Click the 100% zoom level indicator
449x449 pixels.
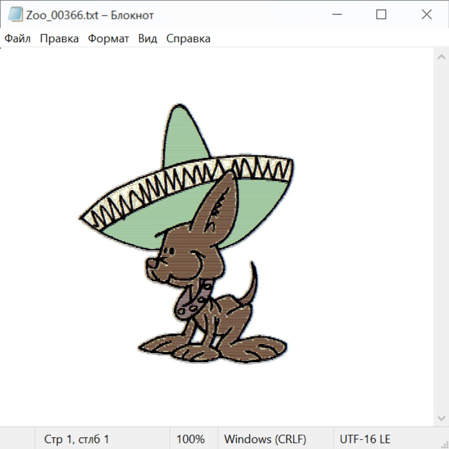[x=191, y=439]
